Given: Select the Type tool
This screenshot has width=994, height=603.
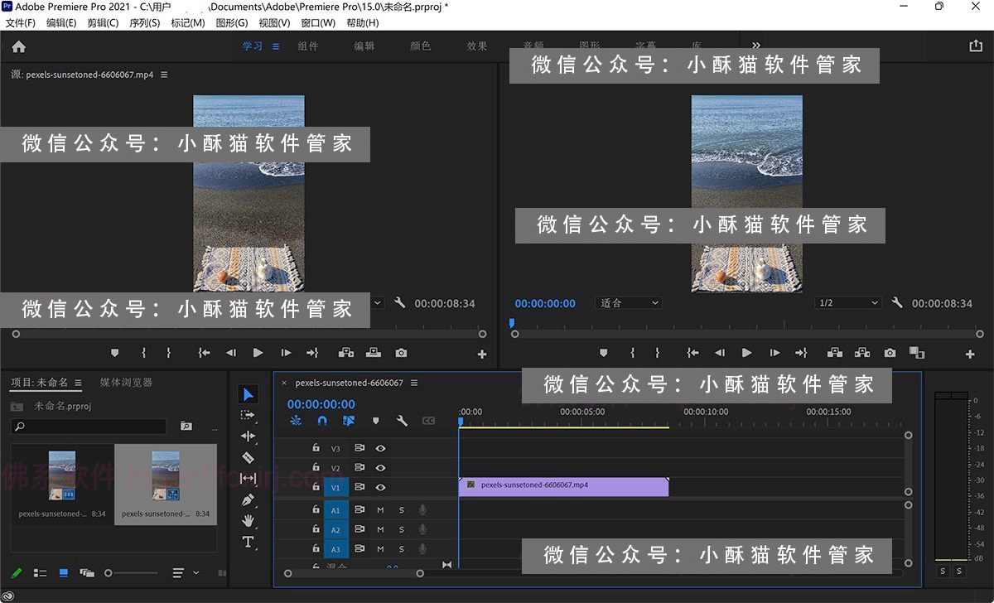Looking at the screenshot, I should pyautogui.click(x=248, y=543).
